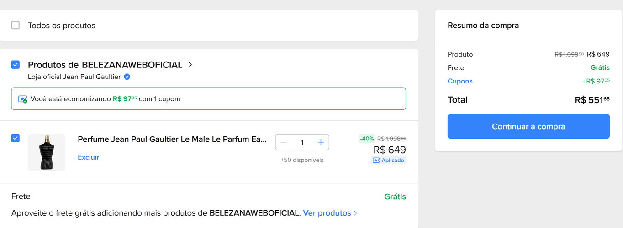623x228 pixels.
Task: Expand the chevron beside BELEZANAWEBOFICIAL heading
Action: coord(190,65)
